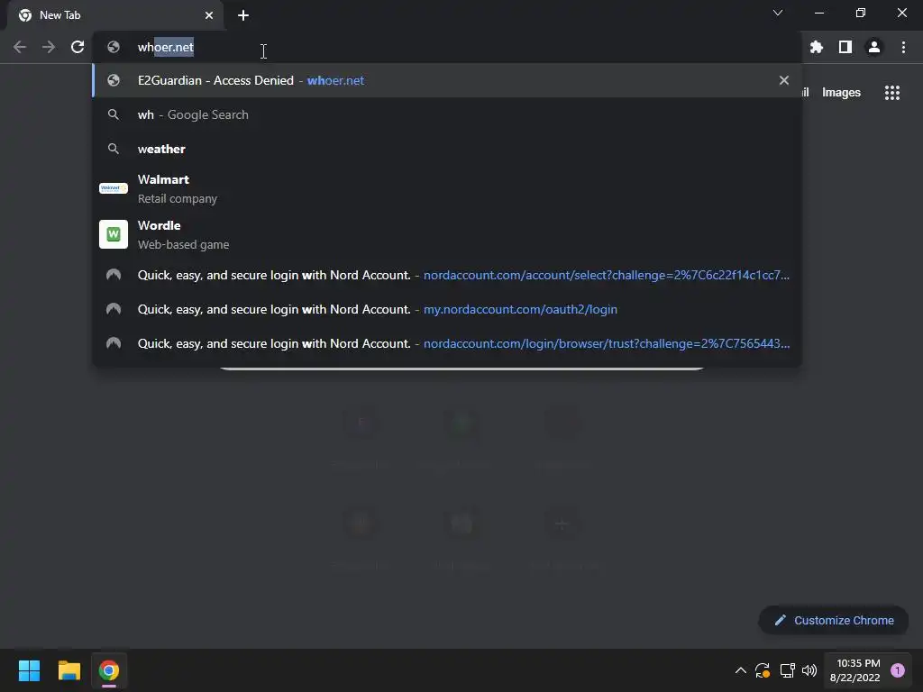Toggle the side panel icon
This screenshot has height=692, width=923.
[845, 47]
